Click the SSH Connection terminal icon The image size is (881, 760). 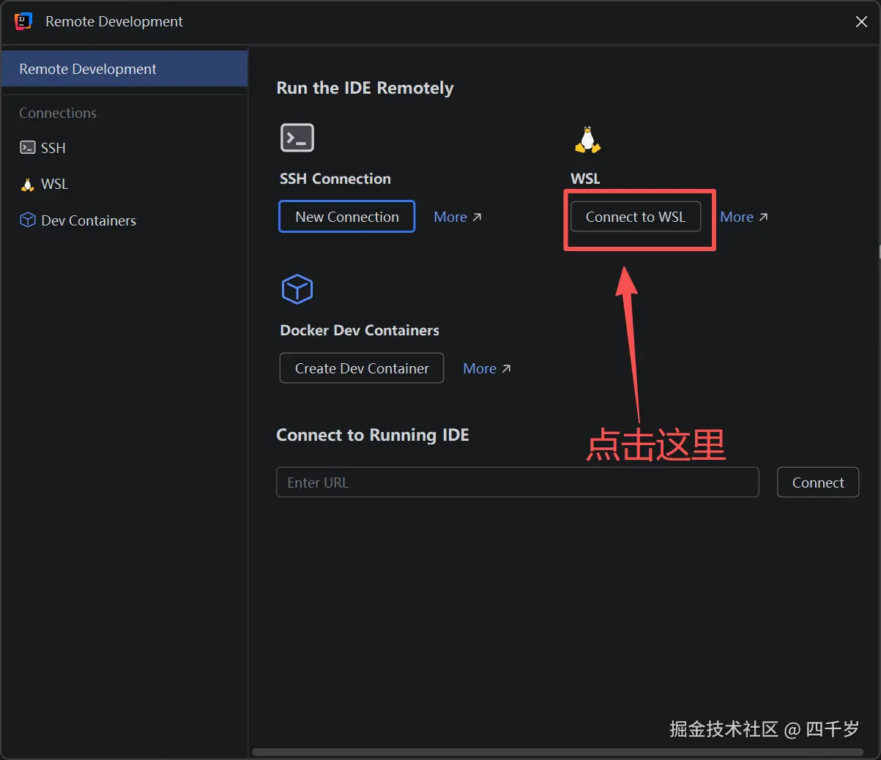coord(297,137)
